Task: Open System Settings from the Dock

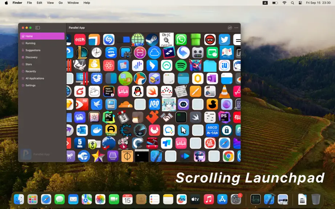Action: 236,200
